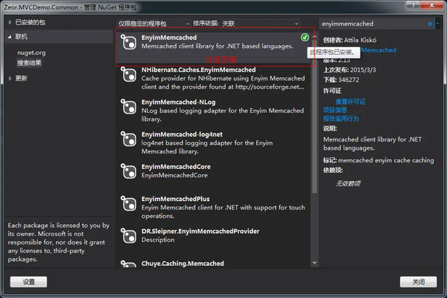Click the 关闭 button
The width and height of the screenshot is (447, 298).
point(418,282)
